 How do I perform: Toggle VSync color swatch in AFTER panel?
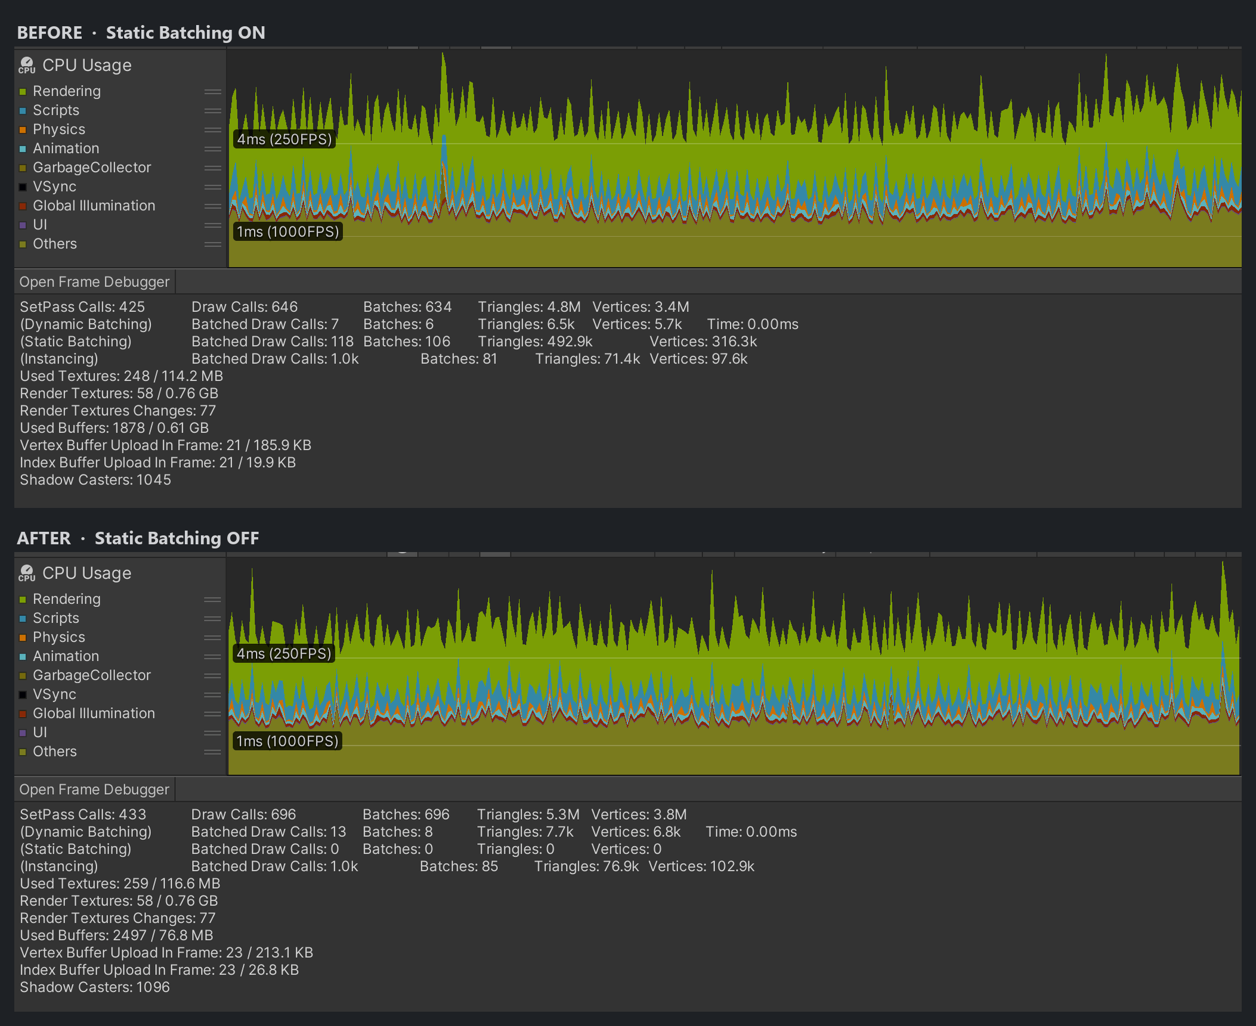pyautogui.click(x=23, y=695)
